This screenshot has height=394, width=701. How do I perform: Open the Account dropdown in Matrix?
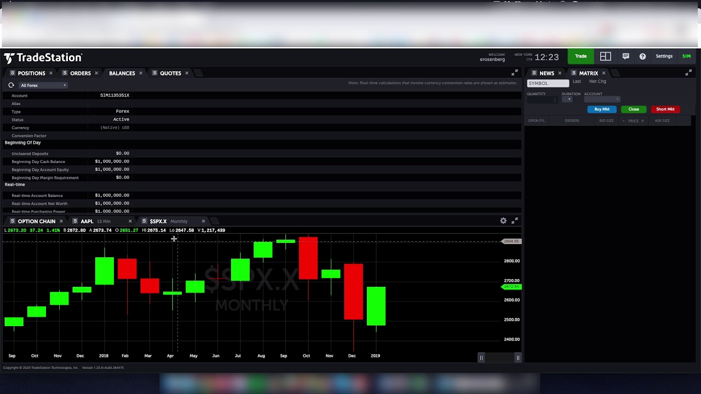click(x=602, y=99)
